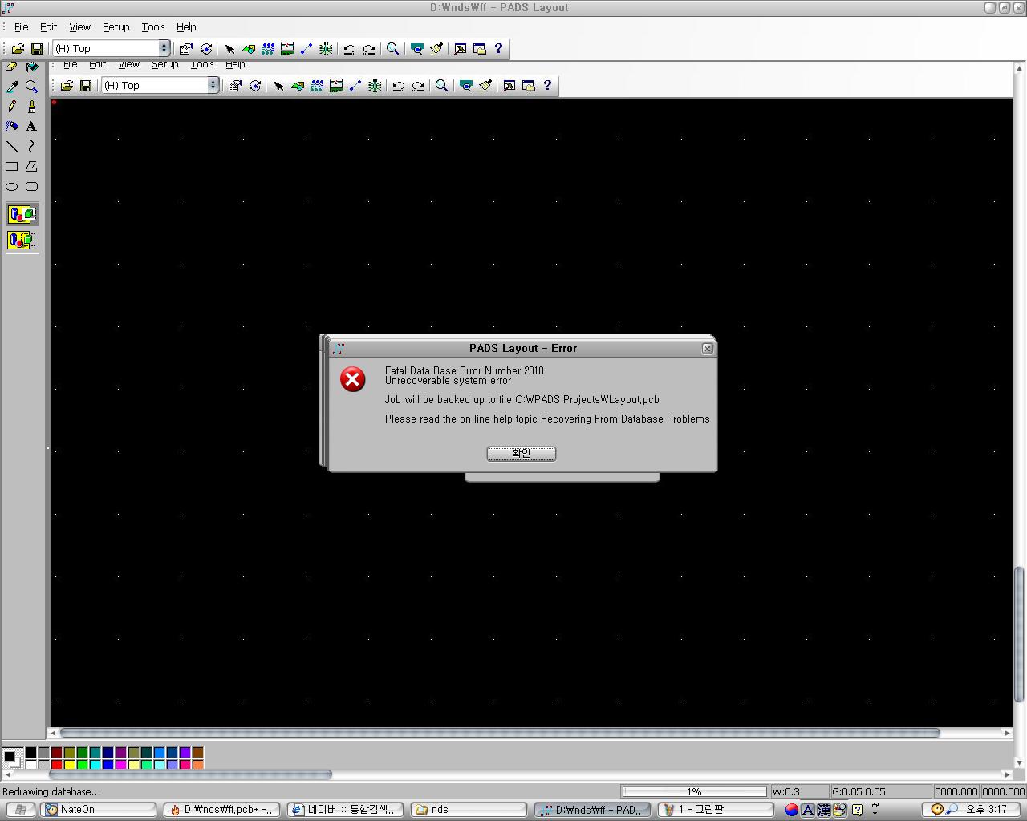Image resolution: width=1027 pixels, height=821 pixels.
Task: Select the Polygon shape tool
Action: point(31,166)
